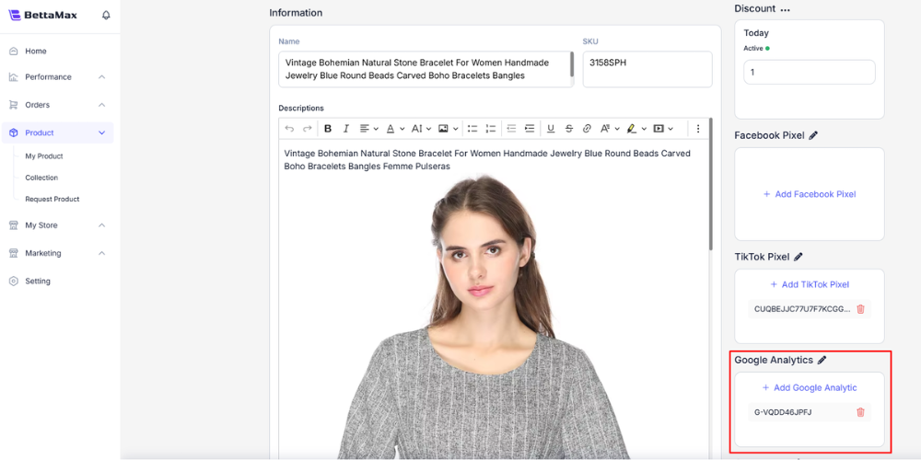Toggle underline formatting
The image size is (921, 460).
coord(551,129)
